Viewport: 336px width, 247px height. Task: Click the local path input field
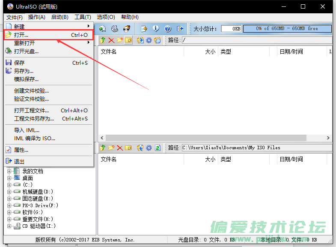tap(257, 148)
